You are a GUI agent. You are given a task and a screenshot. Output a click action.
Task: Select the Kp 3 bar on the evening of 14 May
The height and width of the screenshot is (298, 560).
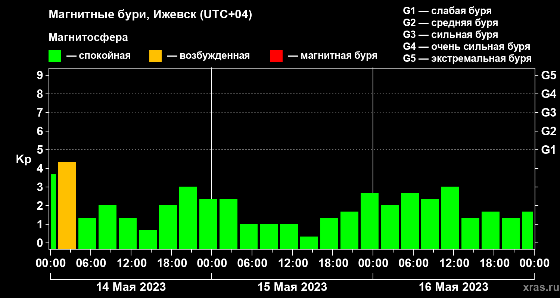pos(188,218)
